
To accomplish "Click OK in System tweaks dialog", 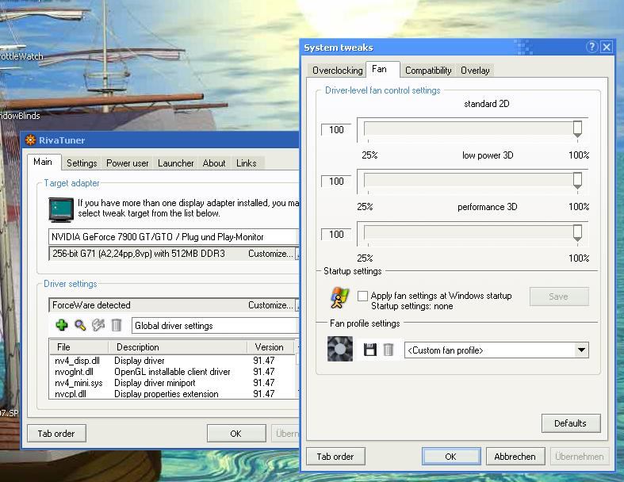I will tap(451, 457).
